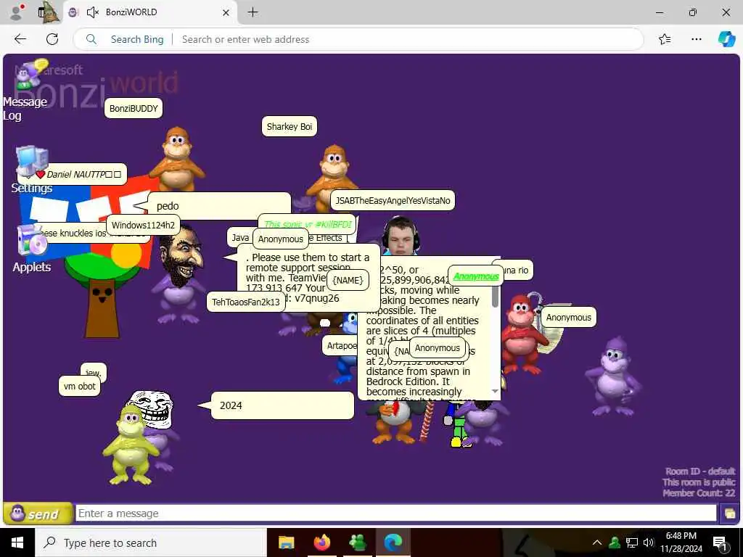Image resolution: width=743 pixels, height=557 pixels.
Task: Click the red Bonzi character
Action: [x=521, y=334]
